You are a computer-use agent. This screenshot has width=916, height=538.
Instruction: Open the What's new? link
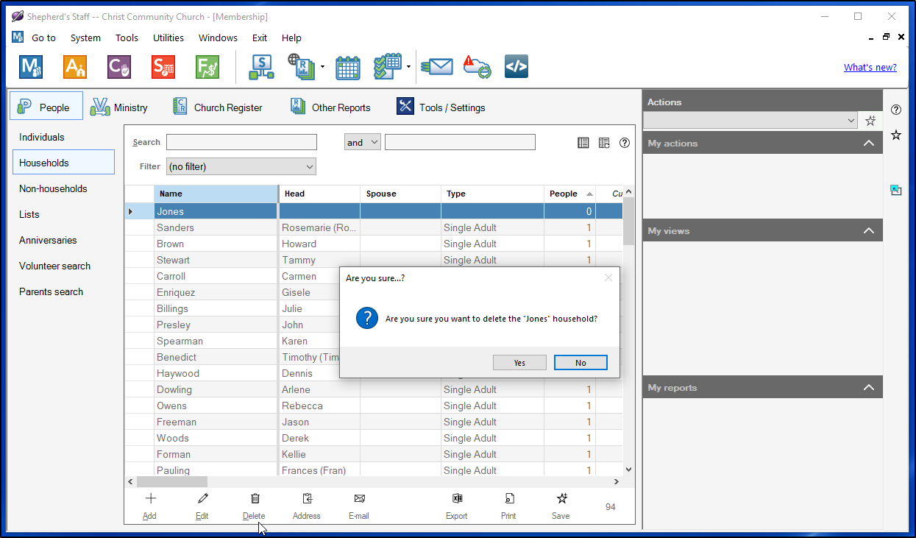pos(870,68)
